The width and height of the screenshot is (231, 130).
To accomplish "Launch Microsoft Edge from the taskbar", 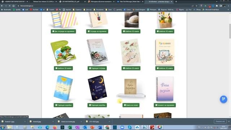I will (47, 127).
